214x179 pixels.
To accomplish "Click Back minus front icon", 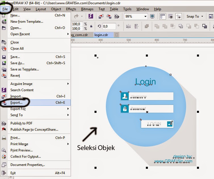I will 196,26.
